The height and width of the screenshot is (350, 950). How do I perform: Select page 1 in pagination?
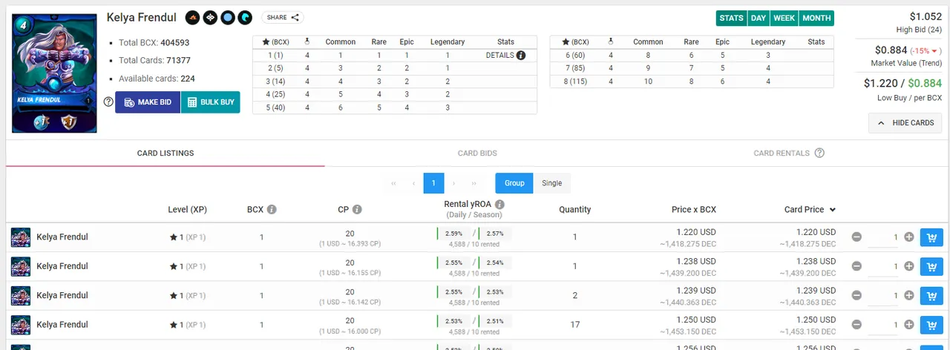433,183
